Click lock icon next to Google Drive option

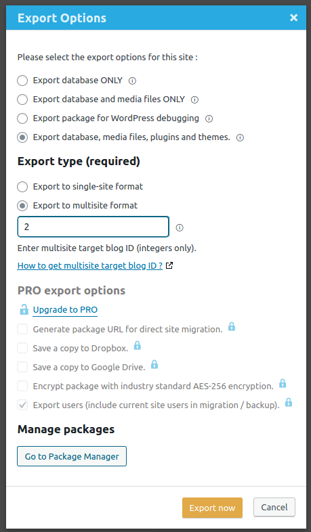(x=154, y=364)
